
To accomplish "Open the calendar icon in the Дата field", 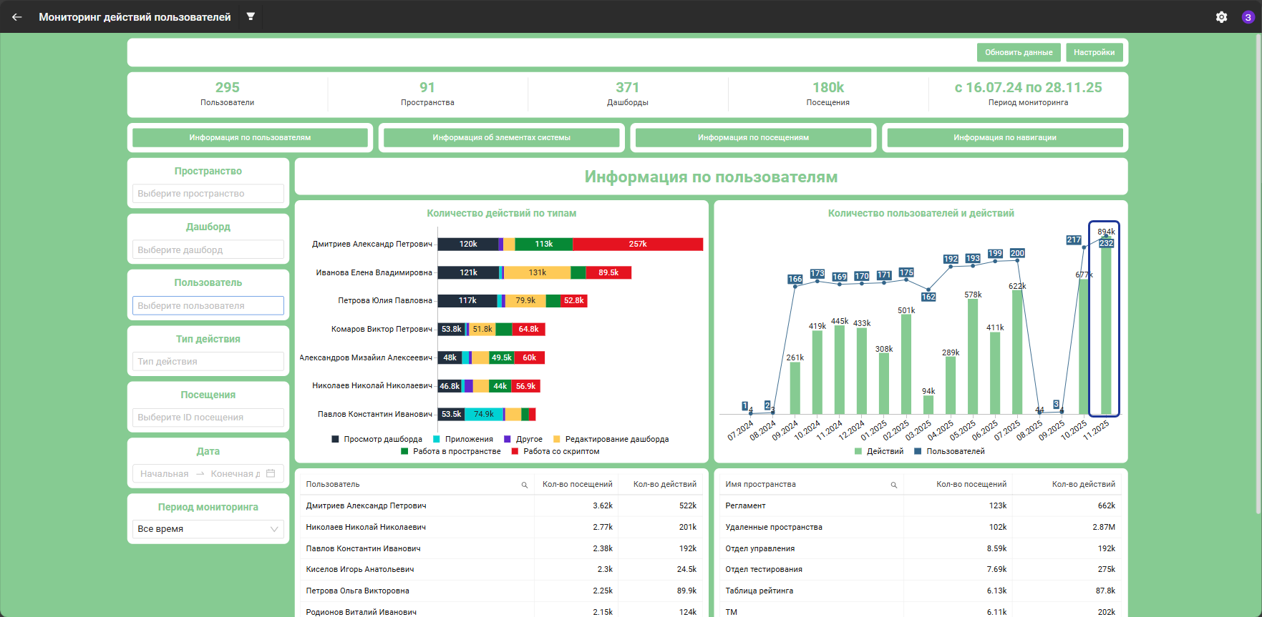I will click(x=271, y=473).
